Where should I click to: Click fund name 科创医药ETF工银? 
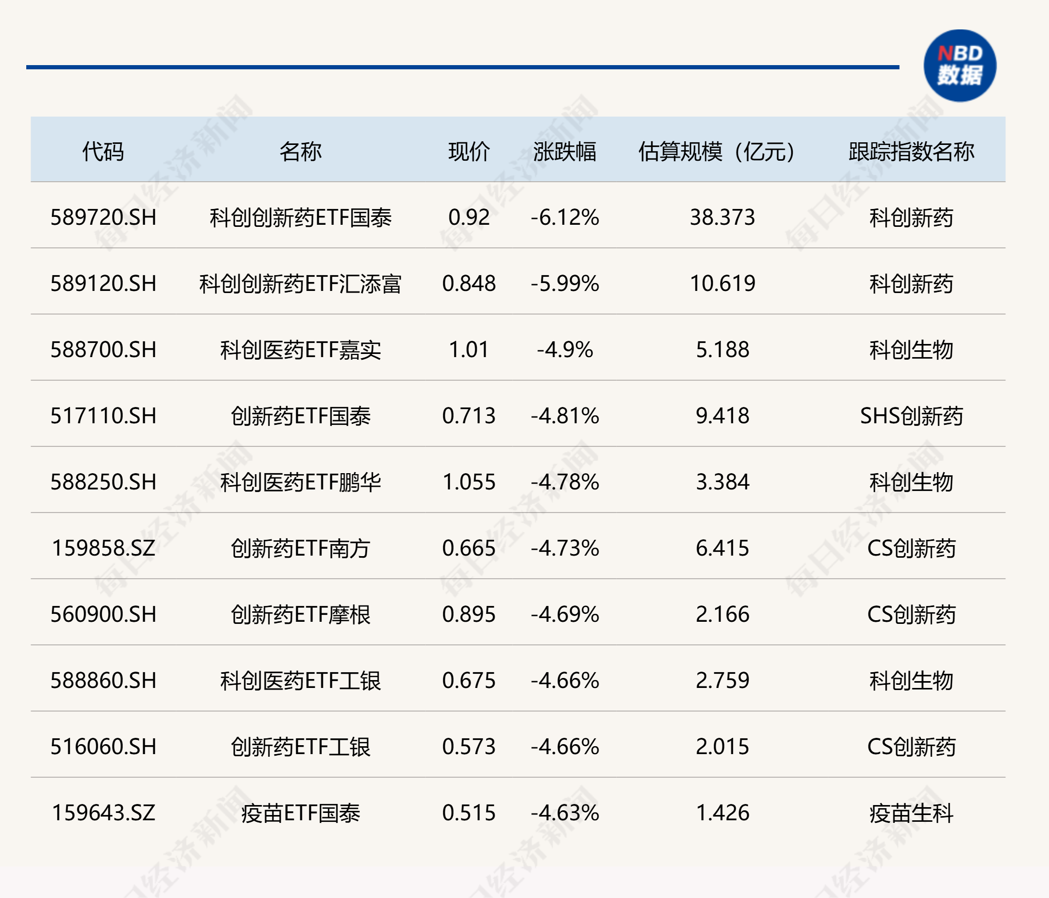click(300, 680)
